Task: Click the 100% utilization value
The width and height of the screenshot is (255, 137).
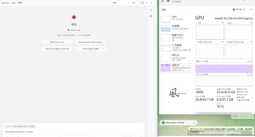Action: pyautogui.click(x=199, y=92)
